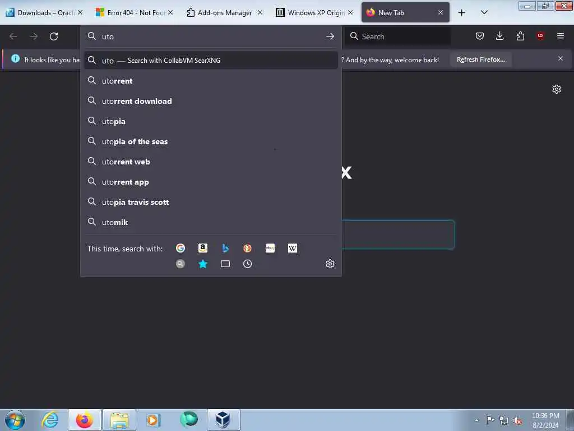Screen dimensions: 574x431
Task: Click the Go arrow in address bar
Action: [330, 36]
